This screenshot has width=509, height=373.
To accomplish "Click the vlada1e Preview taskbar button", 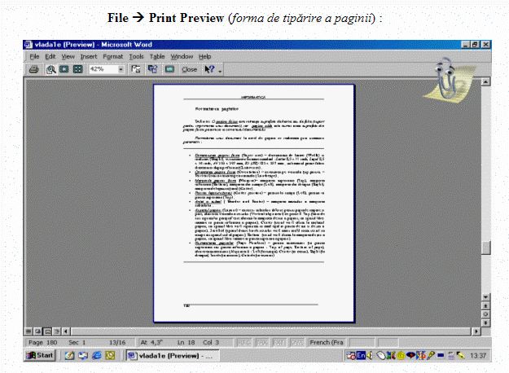I will pos(173,355).
